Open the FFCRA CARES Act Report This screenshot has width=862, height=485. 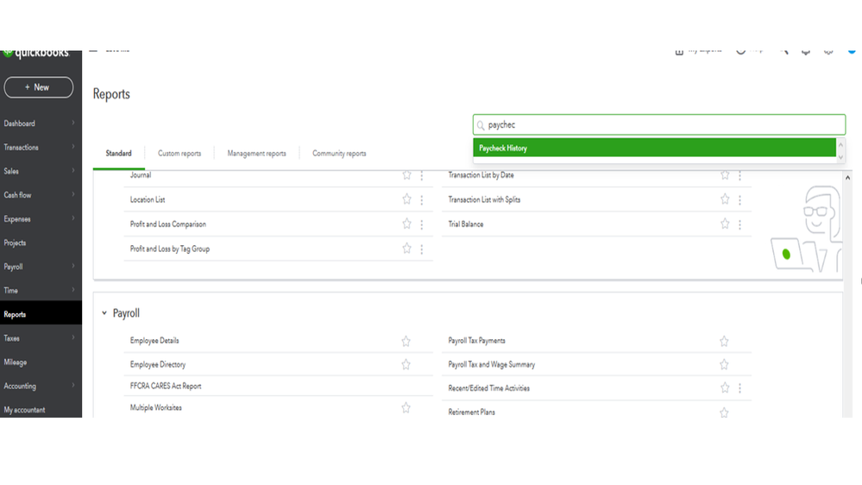click(x=166, y=386)
